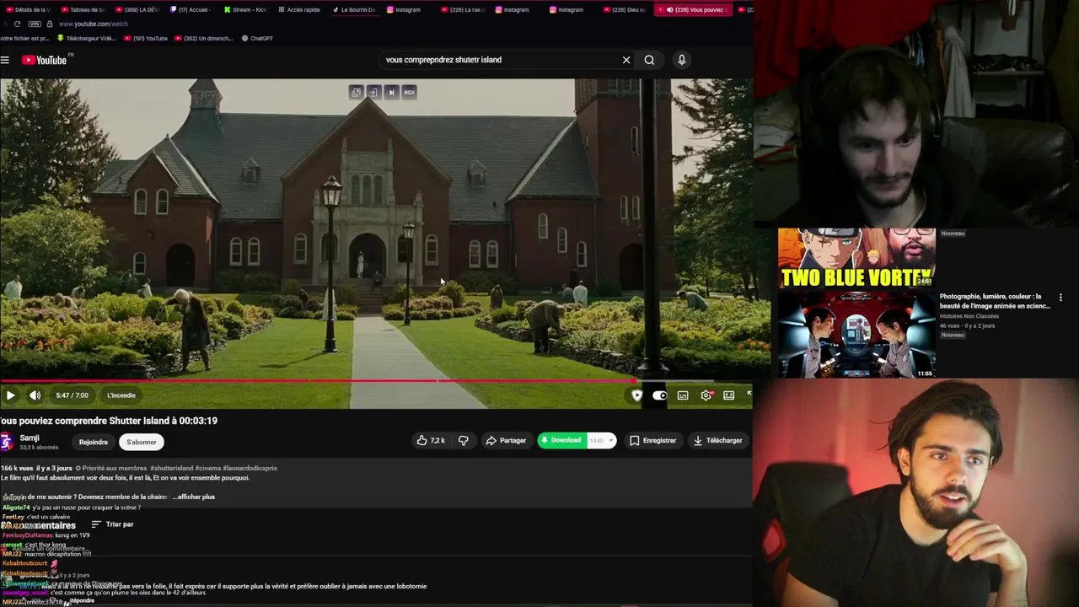This screenshot has width=1079, height=607.
Task: Switch to the '(226) La rue' browser tab
Action: [x=462, y=9]
